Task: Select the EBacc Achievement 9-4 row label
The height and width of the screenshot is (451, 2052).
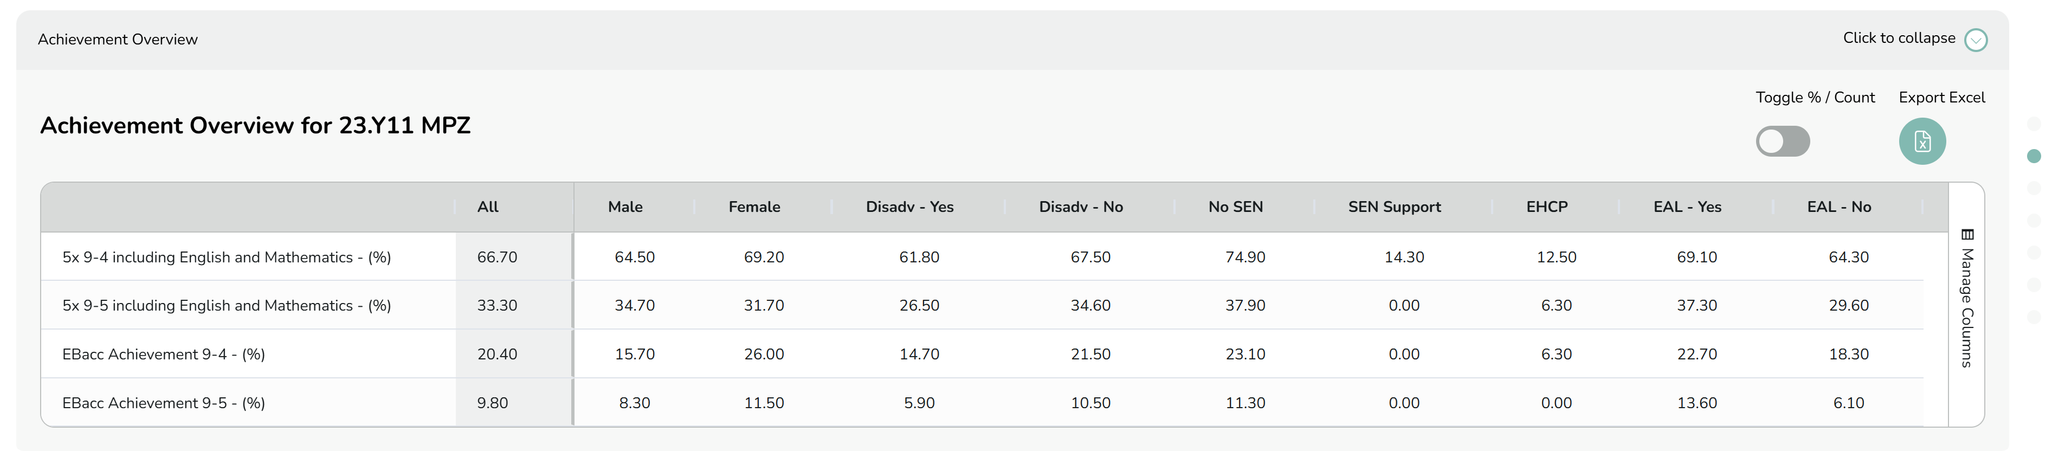Action: coord(163,355)
